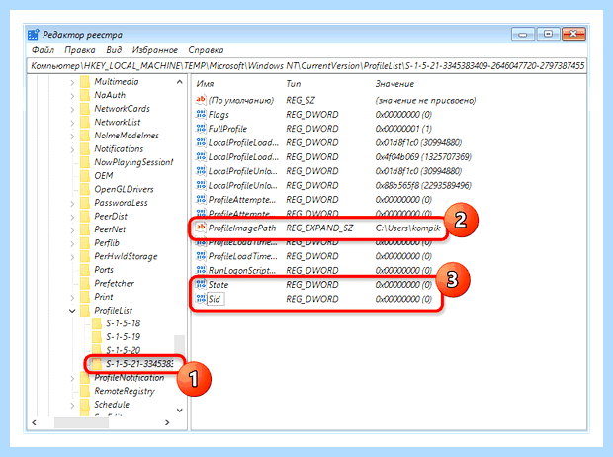
Task: Select the PeerNet tree item
Action: pyautogui.click(x=110, y=229)
